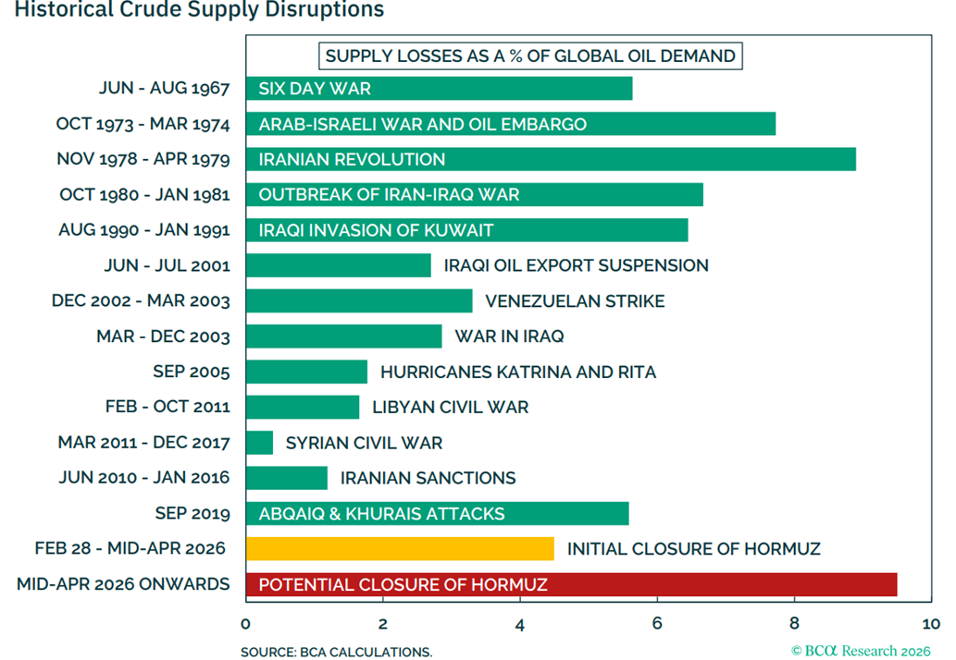Select the Hurricanes Katrina and Rita label
Viewport: 956px width, 660px height.
[518, 373]
